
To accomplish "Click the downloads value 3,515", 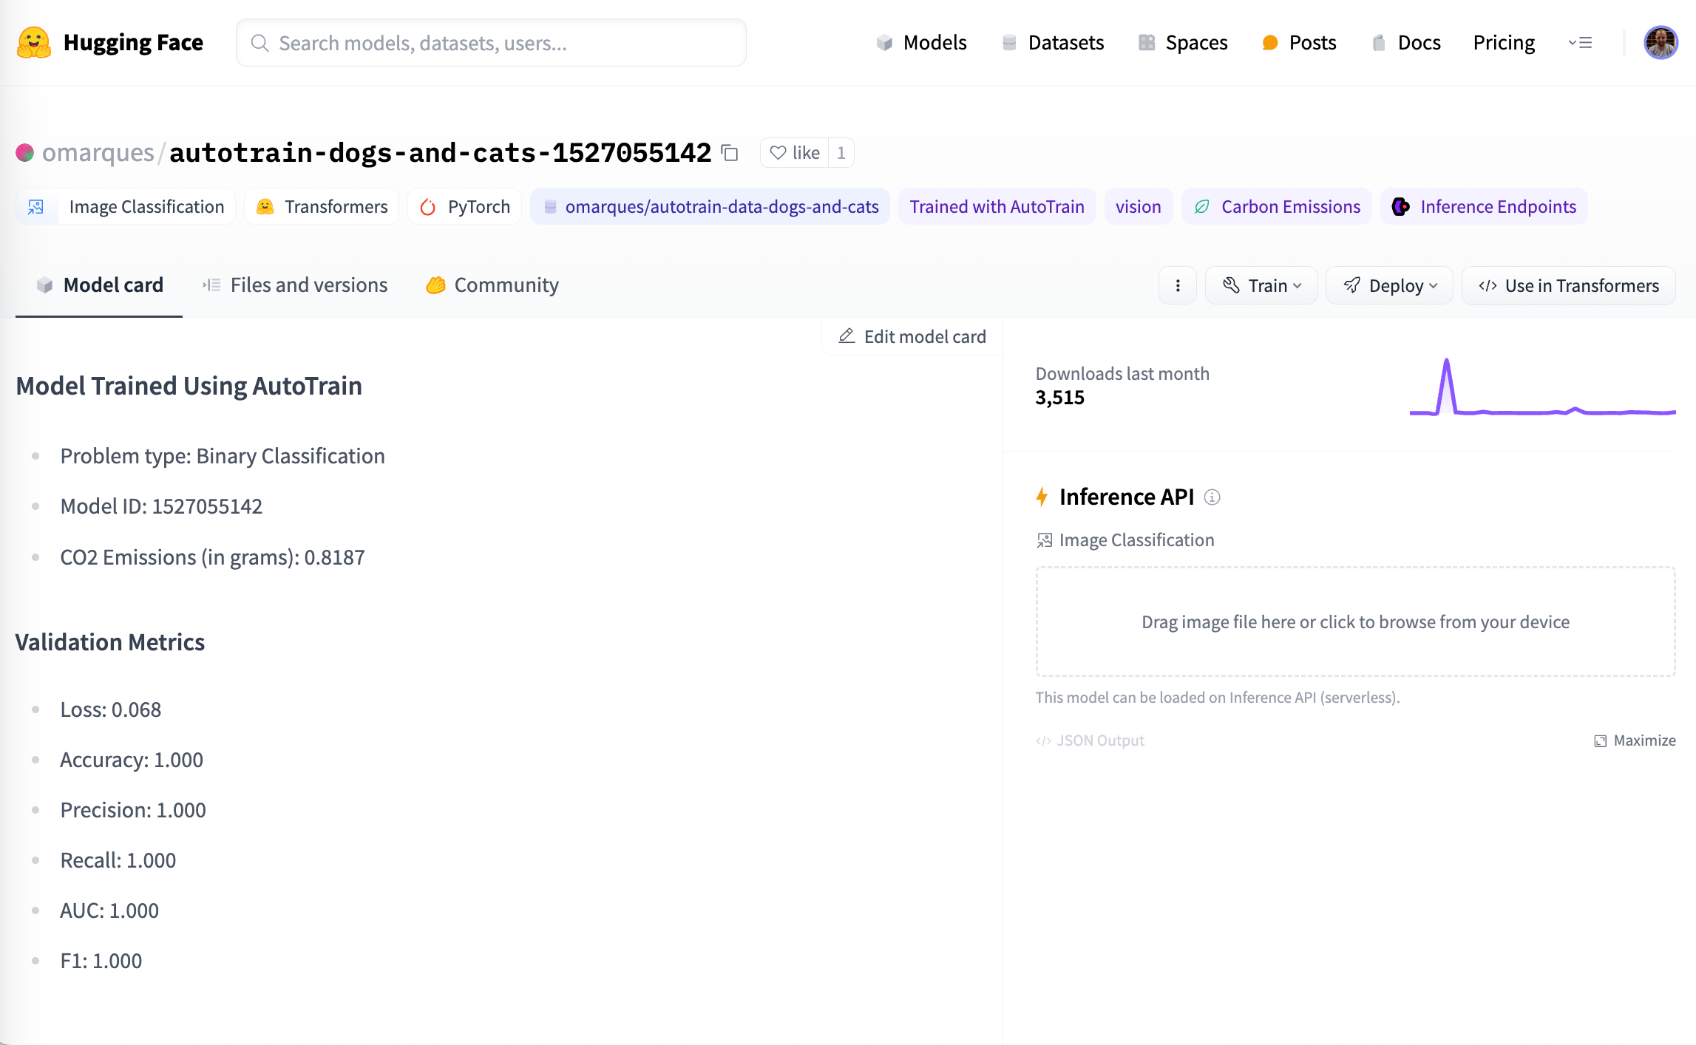I will click(1059, 398).
